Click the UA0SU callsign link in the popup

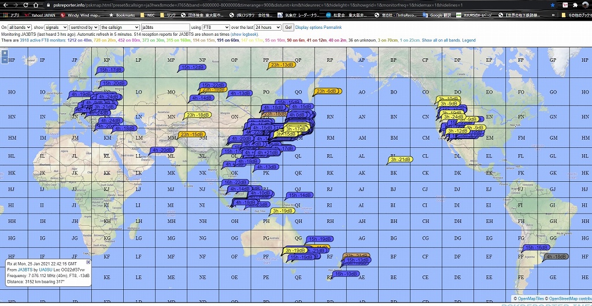[x=45, y=270]
